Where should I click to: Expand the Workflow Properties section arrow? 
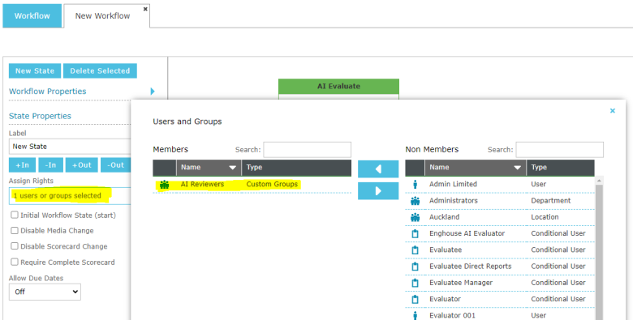click(x=153, y=92)
